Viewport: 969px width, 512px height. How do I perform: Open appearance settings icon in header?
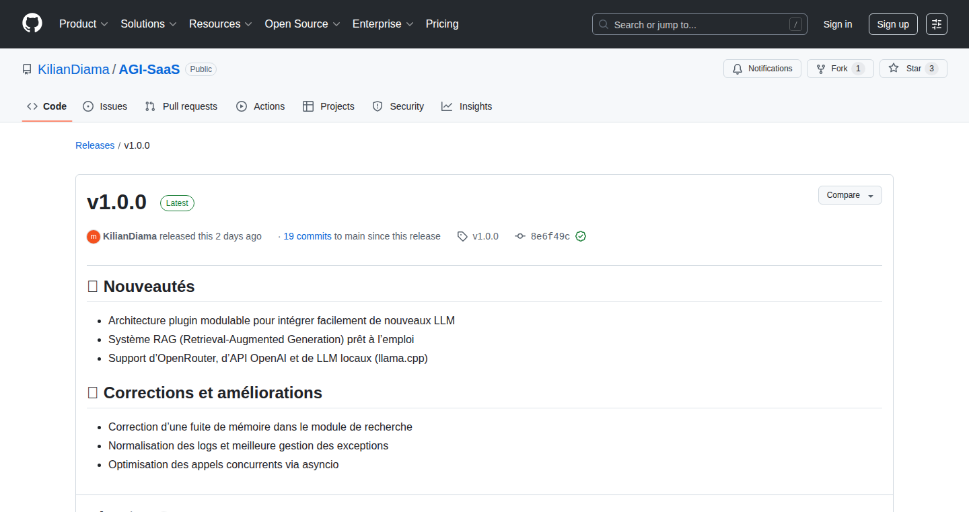coord(937,24)
